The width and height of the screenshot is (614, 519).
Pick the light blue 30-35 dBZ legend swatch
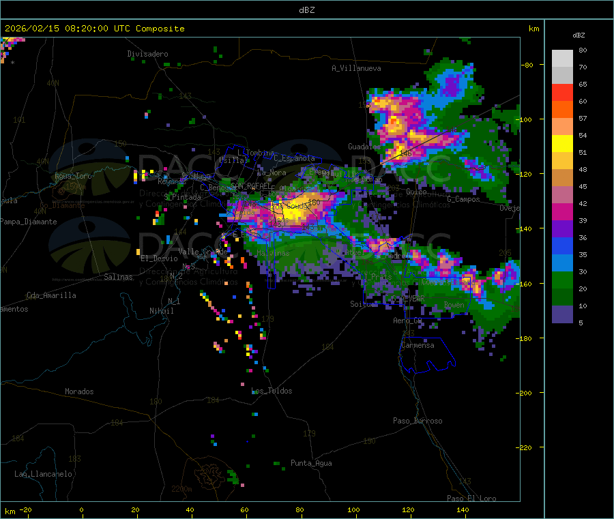tap(562, 263)
